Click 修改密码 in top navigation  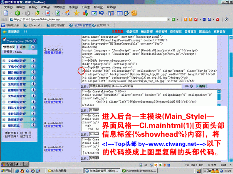161,31
